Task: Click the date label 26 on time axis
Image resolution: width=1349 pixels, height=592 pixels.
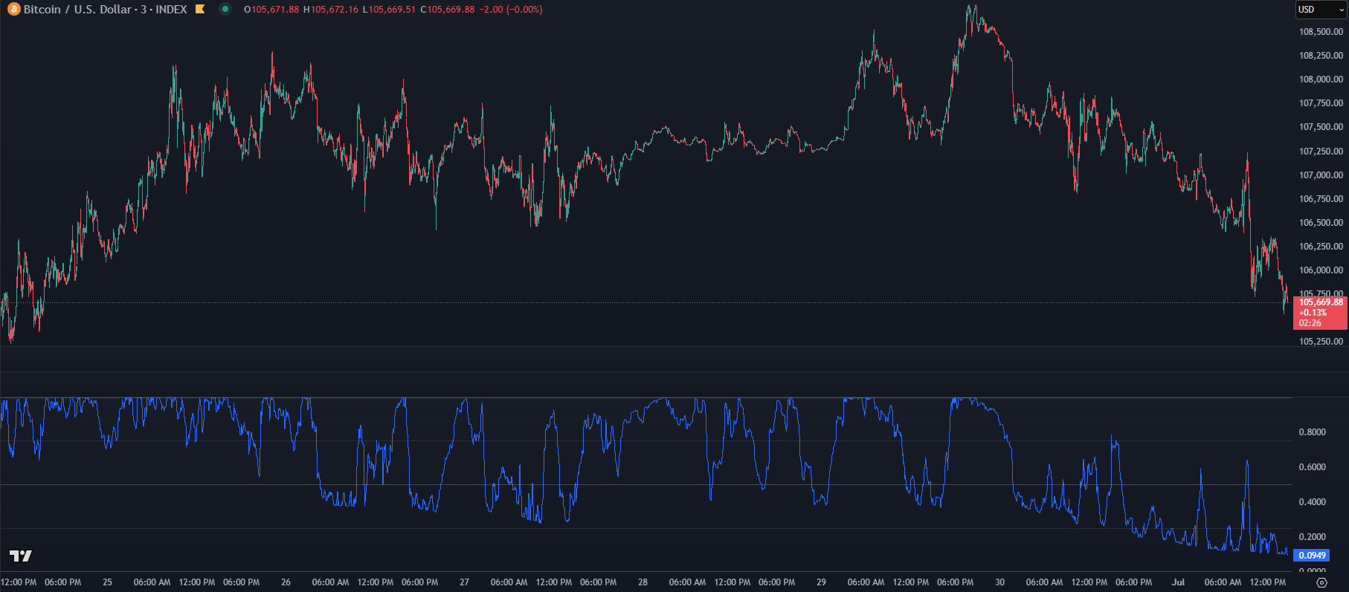Action: [x=286, y=582]
